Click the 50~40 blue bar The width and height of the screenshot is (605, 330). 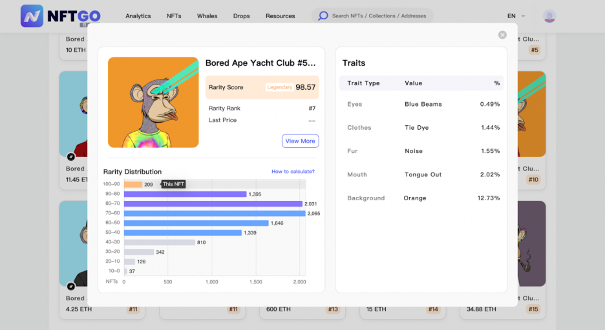point(182,232)
